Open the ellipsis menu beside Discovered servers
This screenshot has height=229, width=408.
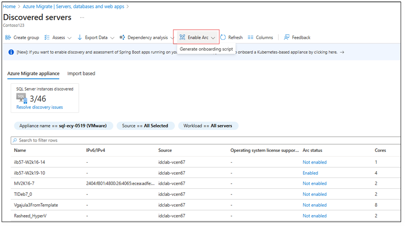[x=82, y=17]
